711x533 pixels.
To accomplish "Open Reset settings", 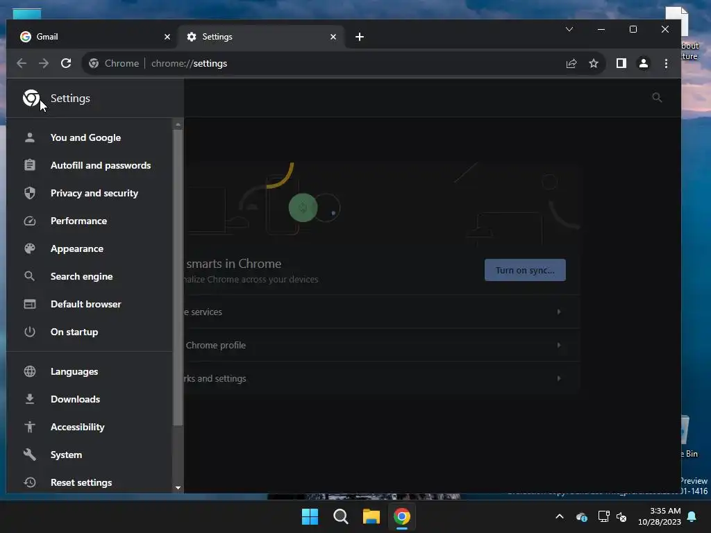I will pyautogui.click(x=89, y=482).
